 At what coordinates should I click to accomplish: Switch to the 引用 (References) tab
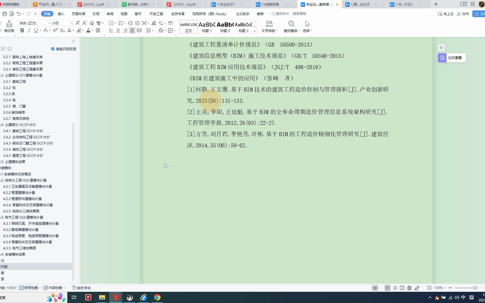pyautogui.click(x=96, y=14)
